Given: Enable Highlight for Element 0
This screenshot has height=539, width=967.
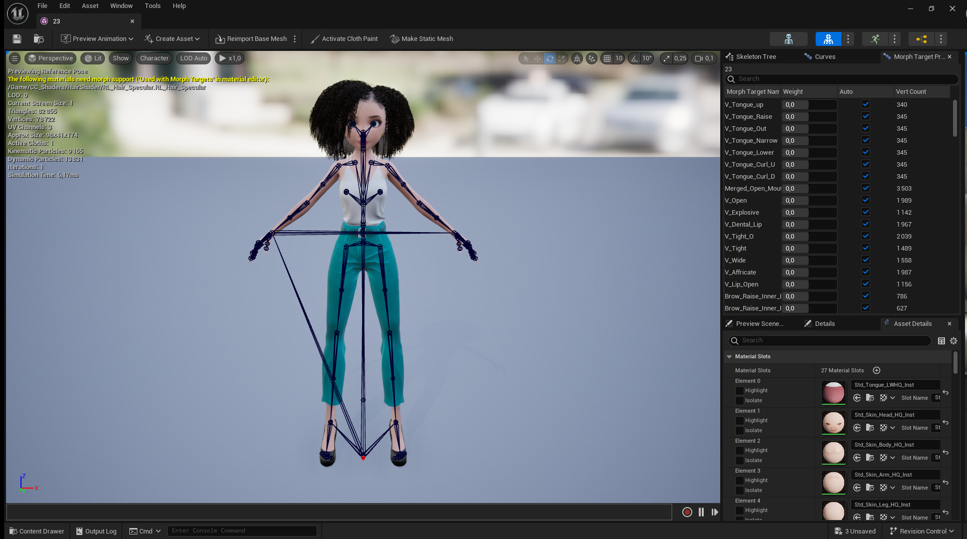Looking at the screenshot, I should tap(740, 391).
